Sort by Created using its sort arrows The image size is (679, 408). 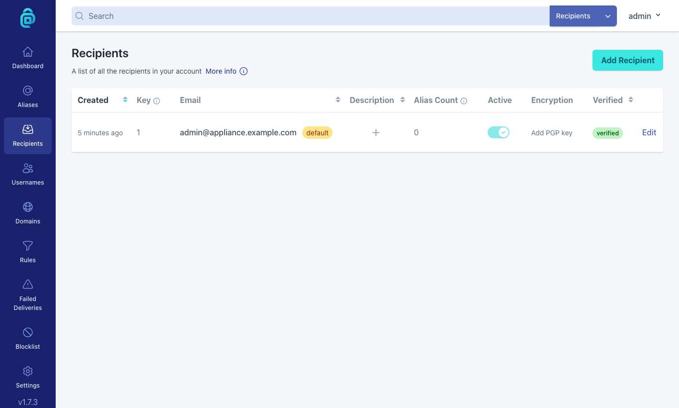125,100
